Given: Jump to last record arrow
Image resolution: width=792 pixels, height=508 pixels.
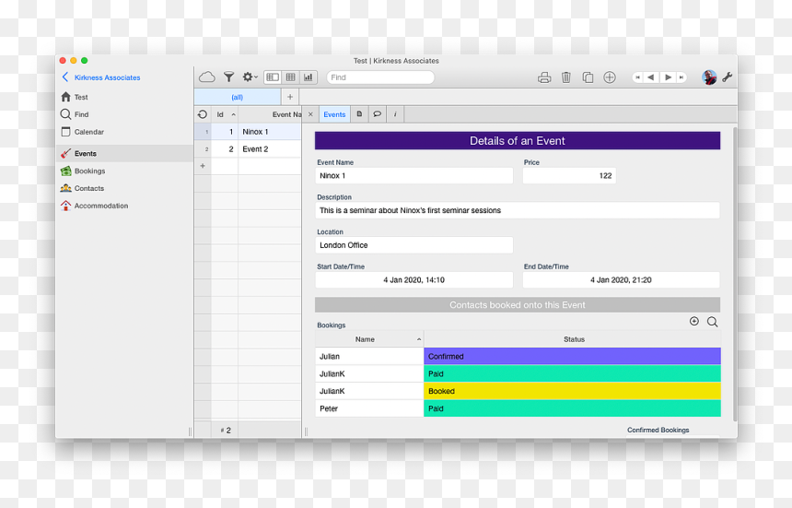Looking at the screenshot, I should (x=681, y=77).
